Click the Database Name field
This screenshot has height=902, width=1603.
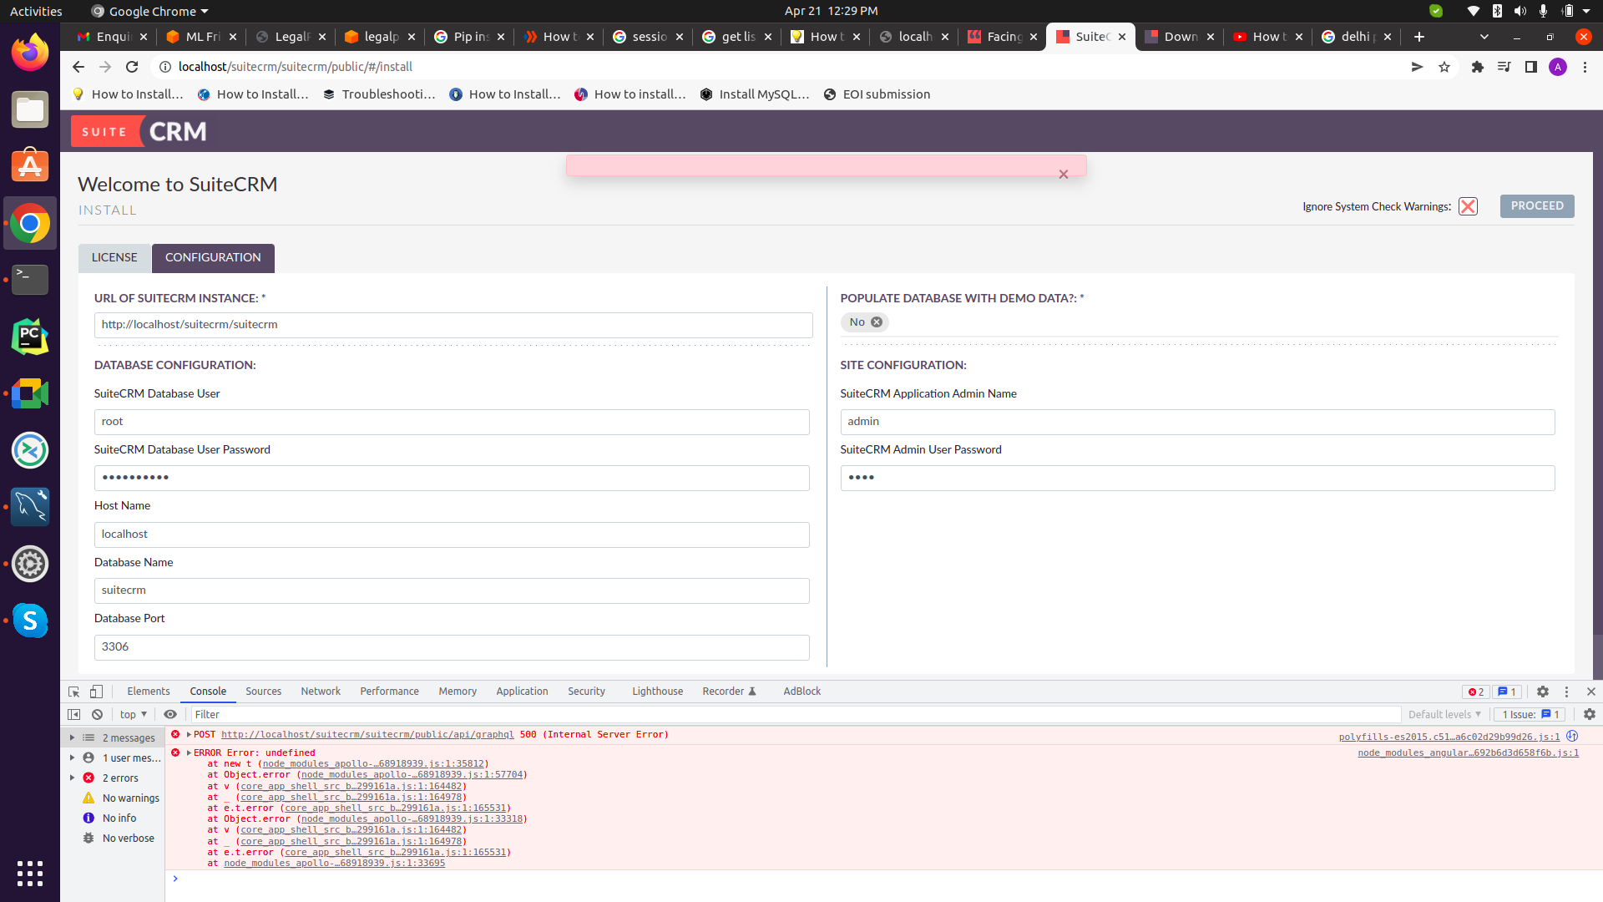tap(452, 590)
